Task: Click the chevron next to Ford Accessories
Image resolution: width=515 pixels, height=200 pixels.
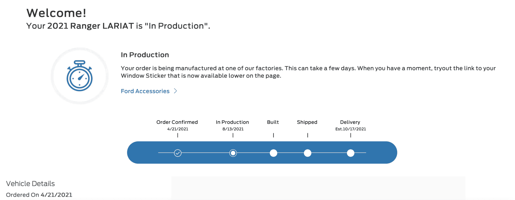Action: pos(175,91)
